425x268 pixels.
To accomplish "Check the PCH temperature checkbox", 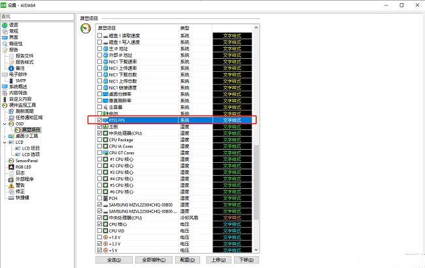I will [100, 198].
